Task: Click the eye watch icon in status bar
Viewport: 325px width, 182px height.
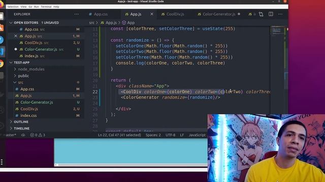Action: click(x=23, y=135)
